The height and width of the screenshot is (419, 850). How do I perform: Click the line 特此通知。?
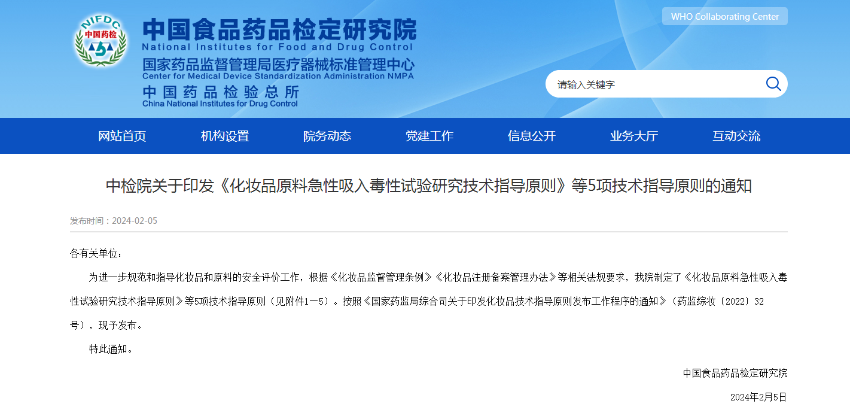111,349
